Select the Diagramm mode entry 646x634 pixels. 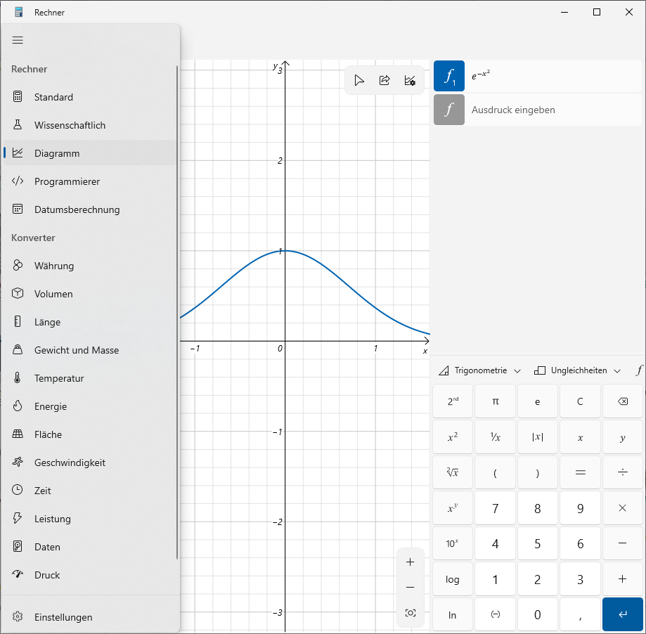click(90, 153)
